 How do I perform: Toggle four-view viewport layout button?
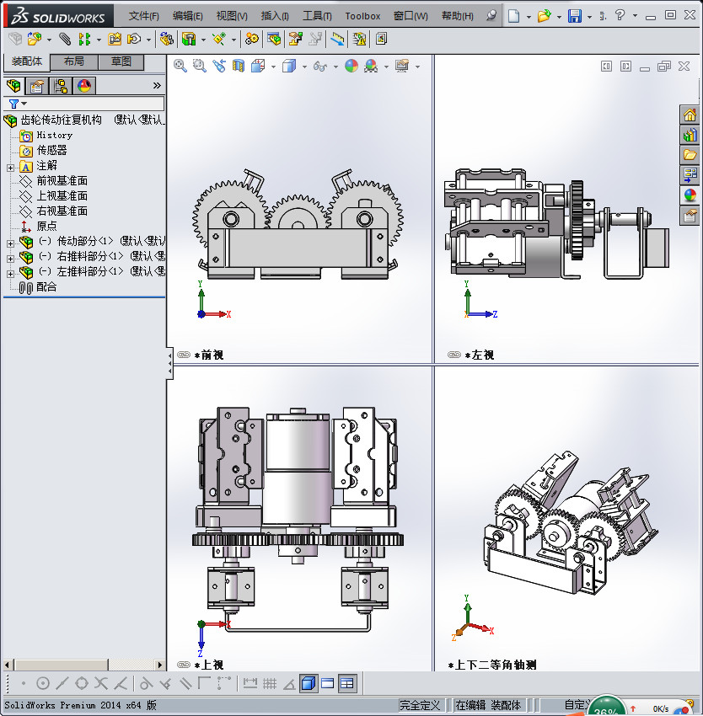pyautogui.click(x=347, y=684)
